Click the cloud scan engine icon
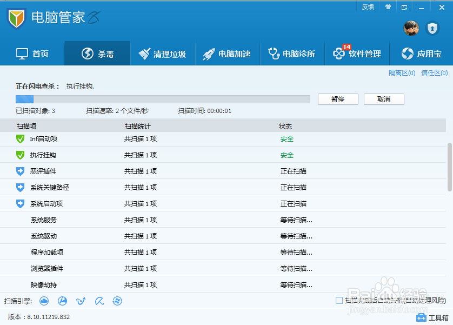Image resolution: width=453 pixels, height=325 pixels. click(x=44, y=301)
